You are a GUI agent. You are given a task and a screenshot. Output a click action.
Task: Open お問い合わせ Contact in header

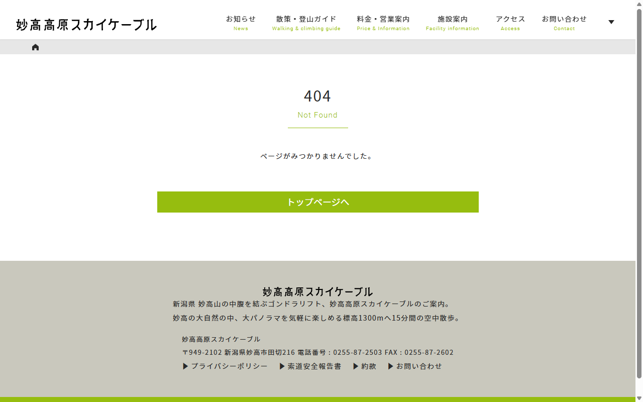click(x=564, y=23)
